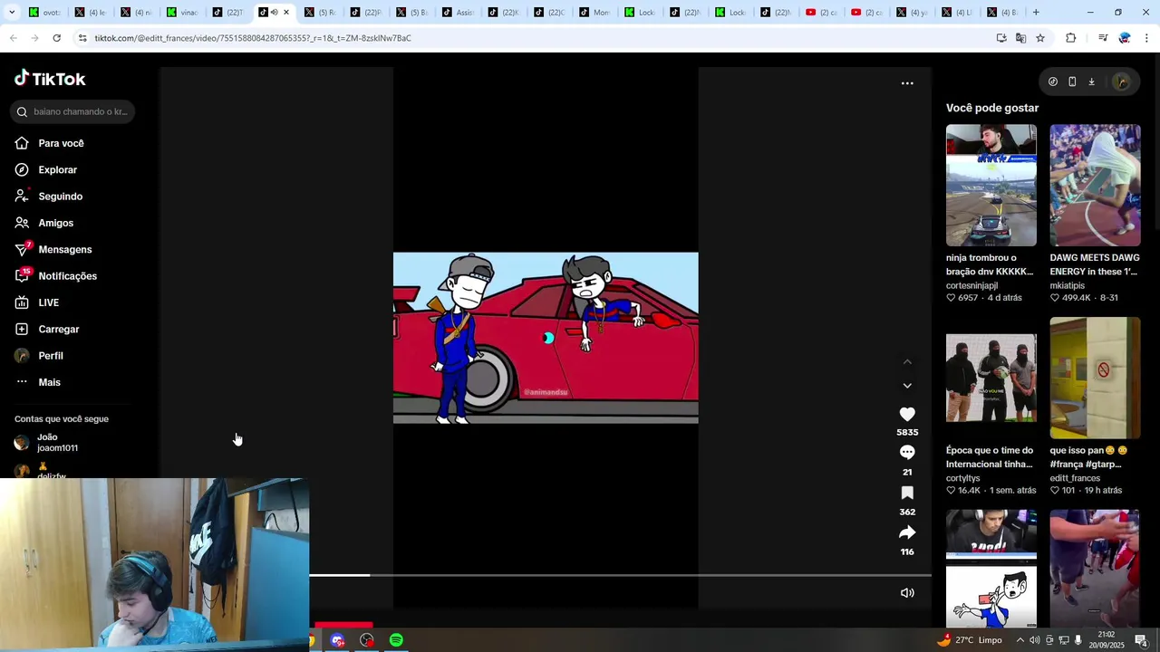Open the comments via speech bubble icon
The height and width of the screenshot is (652, 1160).
pos(907,452)
